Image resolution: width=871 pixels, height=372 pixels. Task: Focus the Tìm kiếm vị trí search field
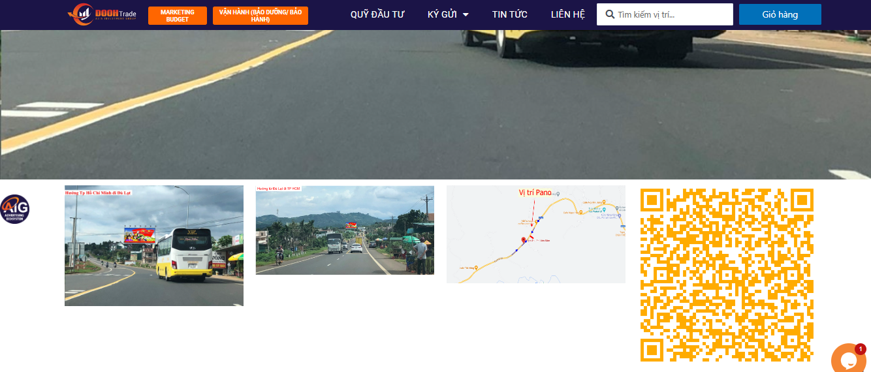[665, 14]
